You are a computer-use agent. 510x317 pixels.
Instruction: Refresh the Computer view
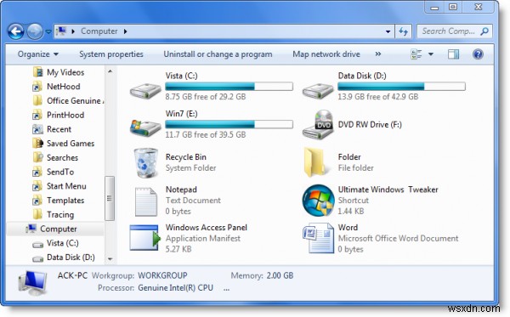(403, 31)
